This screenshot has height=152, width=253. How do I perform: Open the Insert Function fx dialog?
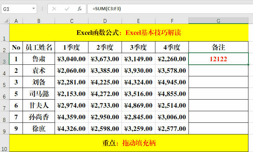80,9
